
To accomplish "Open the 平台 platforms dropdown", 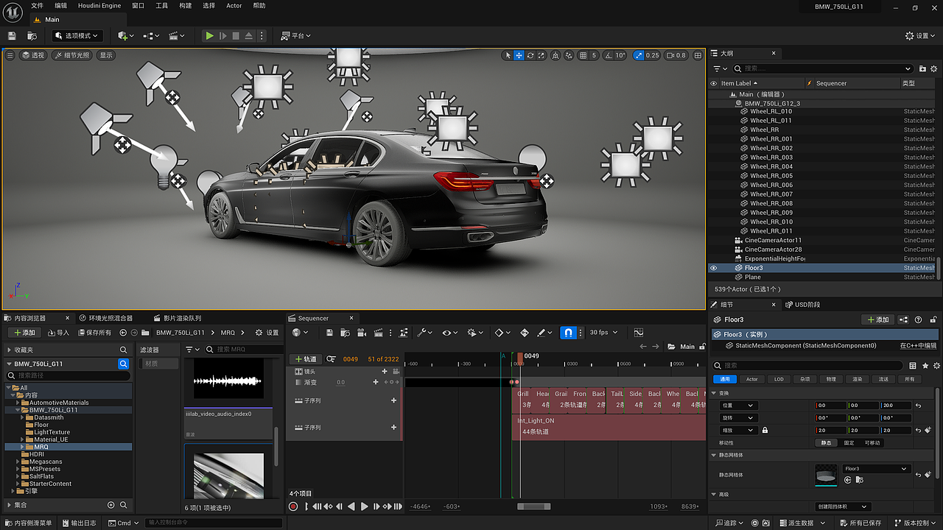I will click(296, 35).
